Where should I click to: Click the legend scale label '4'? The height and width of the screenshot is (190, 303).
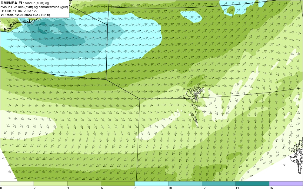pyautogui.click(x=68, y=188)
